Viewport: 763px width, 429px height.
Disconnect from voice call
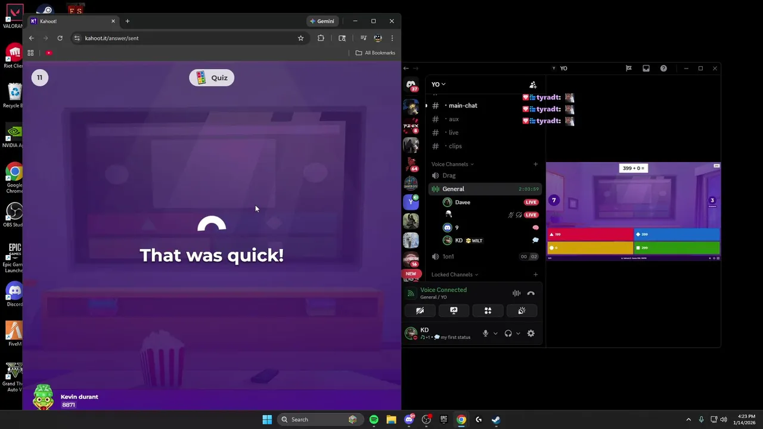(x=531, y=293)
